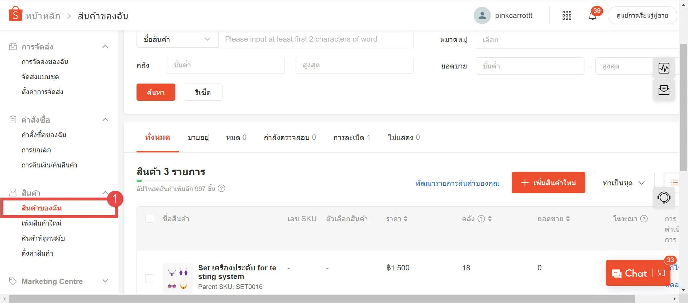Open the ทำเป็นชุด dropdown
This screenshot has height=303, width=688.
(x=623, y=183)
